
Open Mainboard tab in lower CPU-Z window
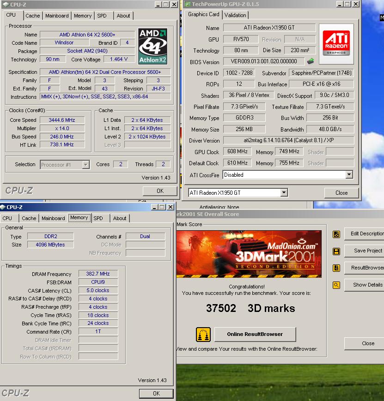coord(53,218)
